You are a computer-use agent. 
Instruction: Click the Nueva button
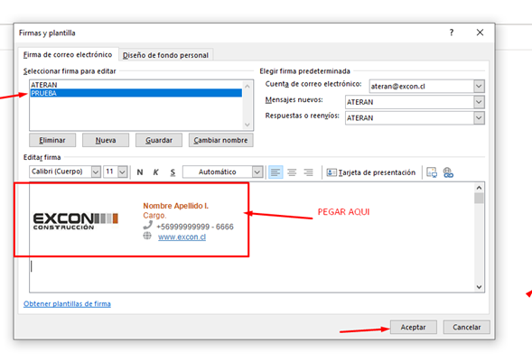(x=106, y=140)
